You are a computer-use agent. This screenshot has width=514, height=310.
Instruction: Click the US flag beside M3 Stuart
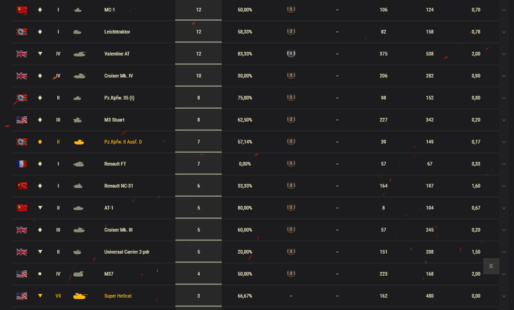22,120
